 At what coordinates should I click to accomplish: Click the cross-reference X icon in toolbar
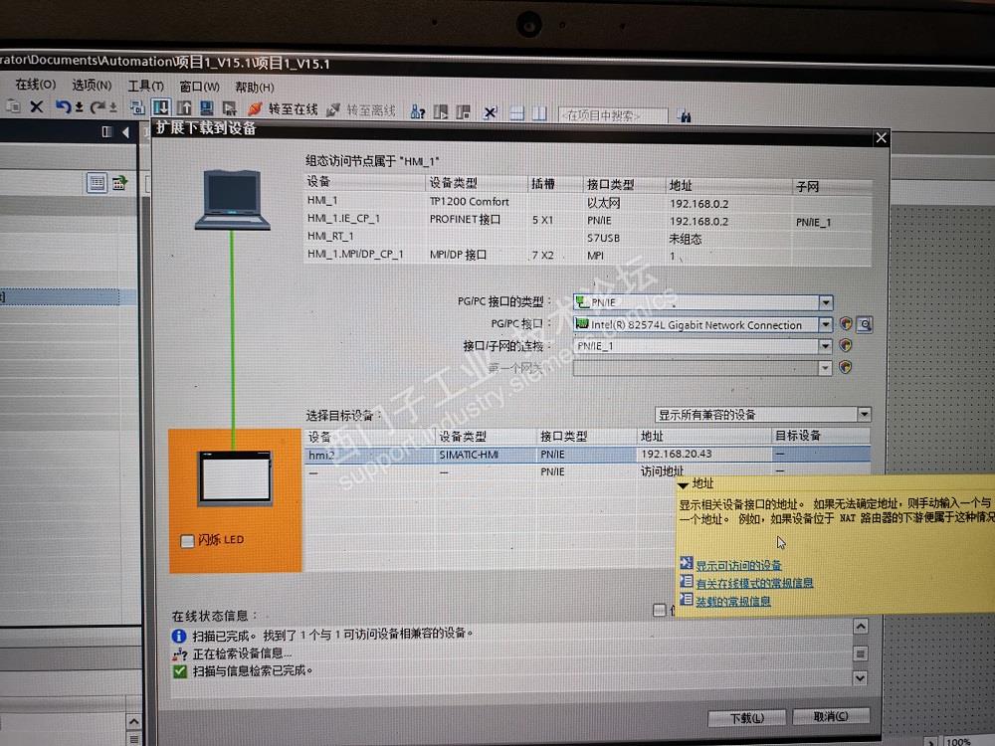click(x=490, y=113)
